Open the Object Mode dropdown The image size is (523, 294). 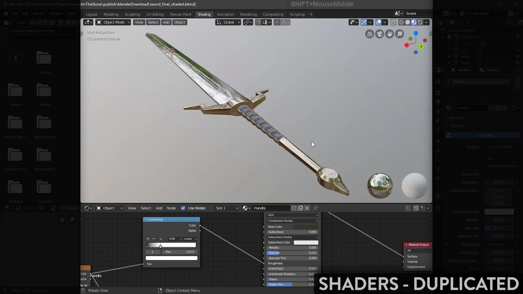click(x=113, y=22)
